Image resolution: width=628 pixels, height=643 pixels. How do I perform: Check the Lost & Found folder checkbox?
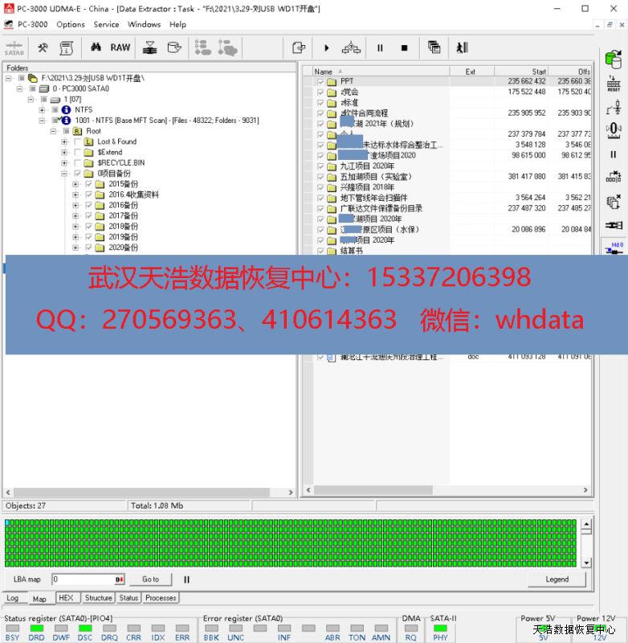(78, 141)
